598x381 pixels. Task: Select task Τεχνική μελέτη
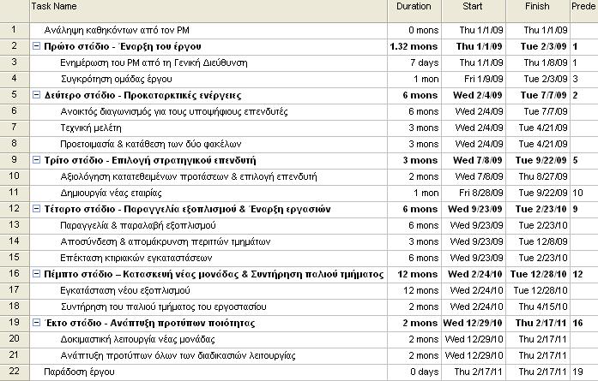click(91, 128)
